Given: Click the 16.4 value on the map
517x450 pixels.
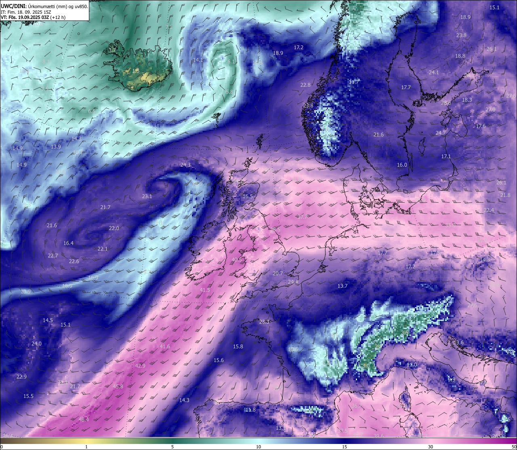Looking at the screenshot, I should pos(69,243).
